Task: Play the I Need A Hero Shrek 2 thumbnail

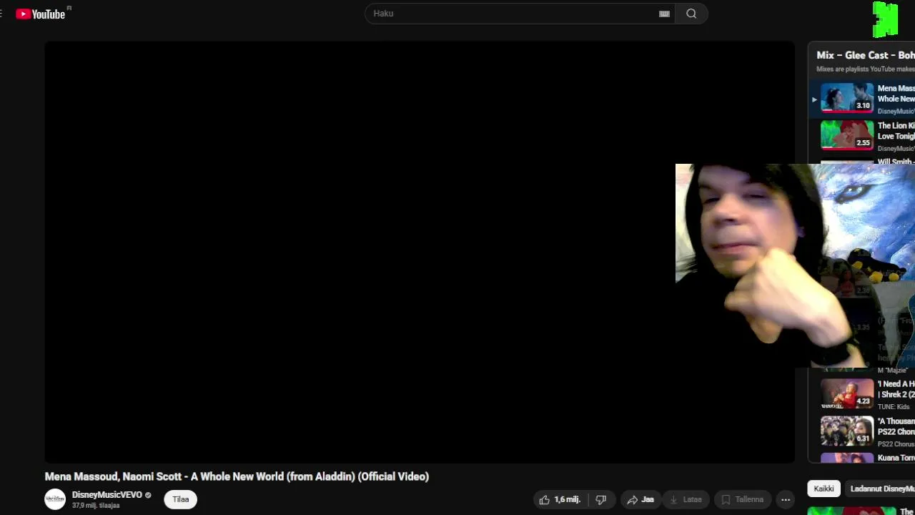Action: point(847,393)
